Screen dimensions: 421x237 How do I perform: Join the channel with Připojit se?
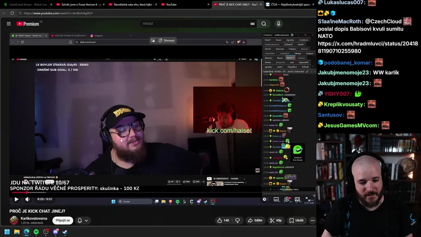63,221
